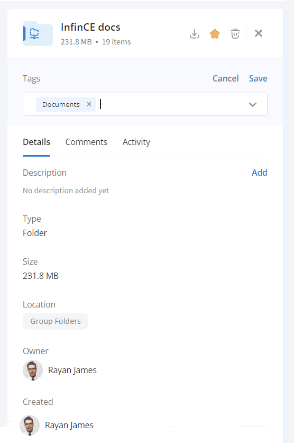Click Rayan James name under Owner
The width and height of the screenshot is (294, 443).
pos(72,370)
